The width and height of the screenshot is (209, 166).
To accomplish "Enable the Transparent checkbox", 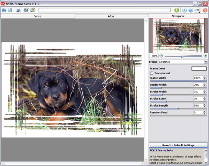I will [152, 73].
